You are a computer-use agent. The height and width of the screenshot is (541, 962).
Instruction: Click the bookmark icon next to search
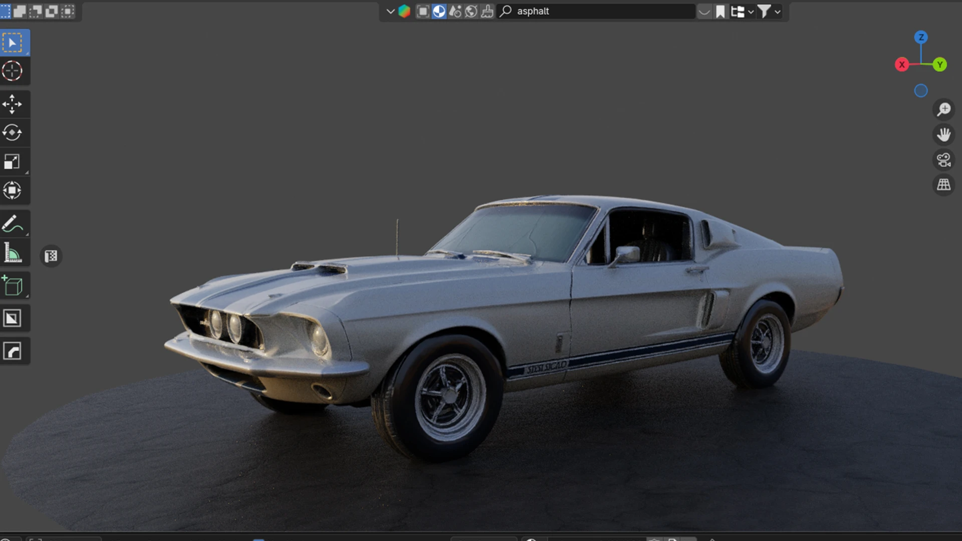[x=720, y=11]
